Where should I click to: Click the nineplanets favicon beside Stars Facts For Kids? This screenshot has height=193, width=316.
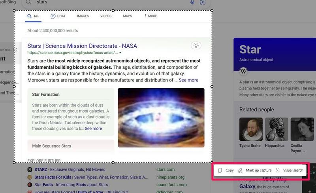[x=30, y=177]
